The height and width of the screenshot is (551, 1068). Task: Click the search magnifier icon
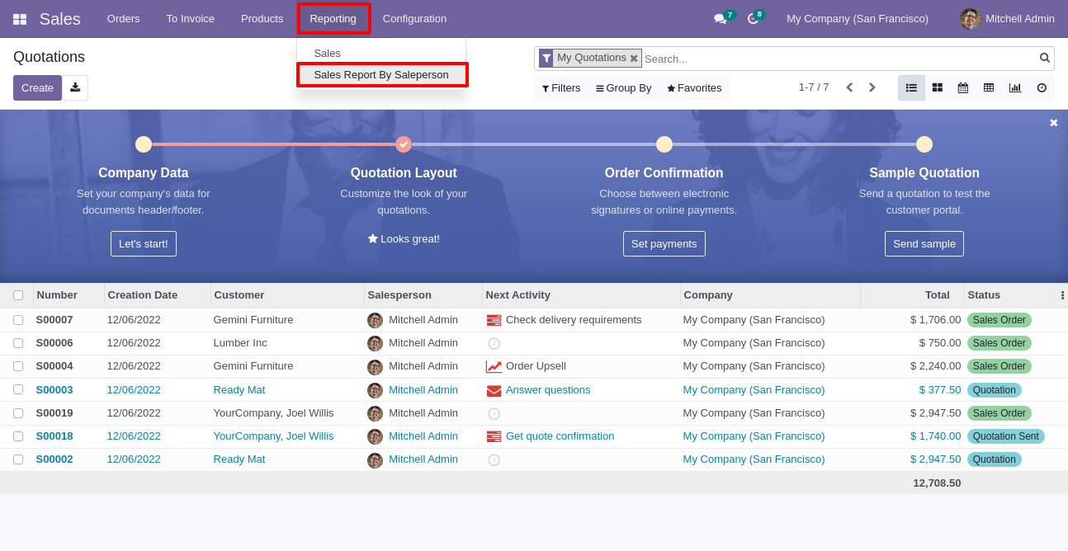click(1045, 58)
